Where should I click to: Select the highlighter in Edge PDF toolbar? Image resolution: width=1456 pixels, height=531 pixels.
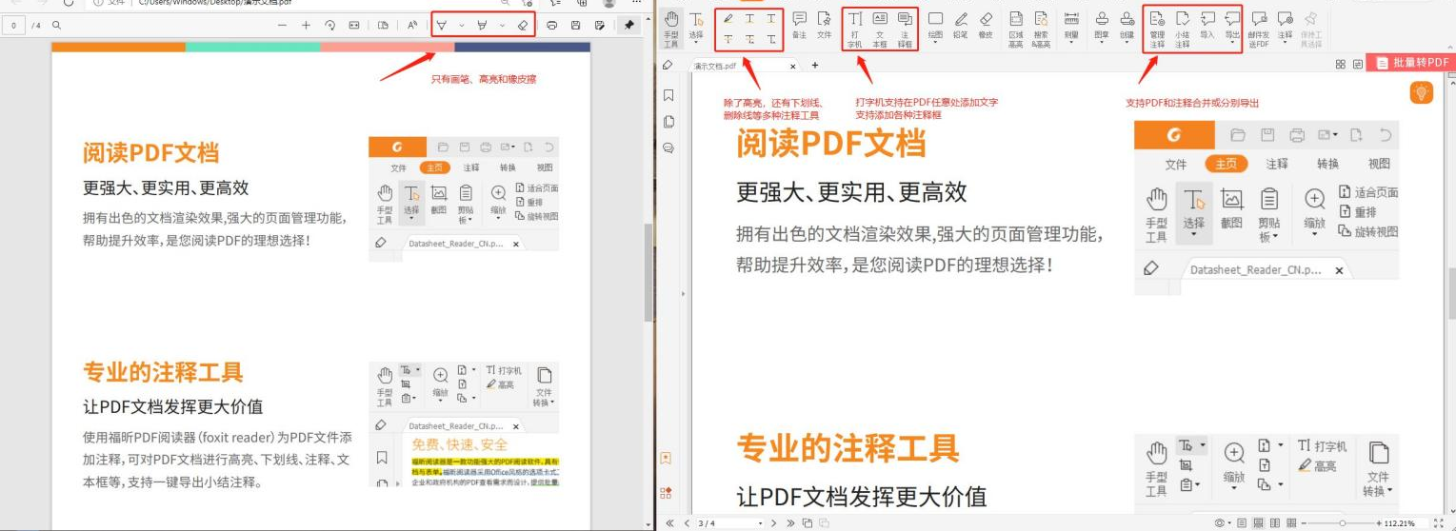coord(482,25)
